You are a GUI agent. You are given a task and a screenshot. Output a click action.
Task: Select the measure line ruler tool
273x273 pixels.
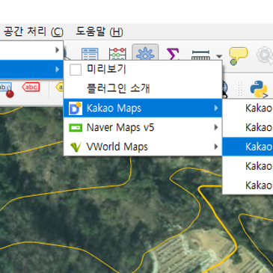200,55
